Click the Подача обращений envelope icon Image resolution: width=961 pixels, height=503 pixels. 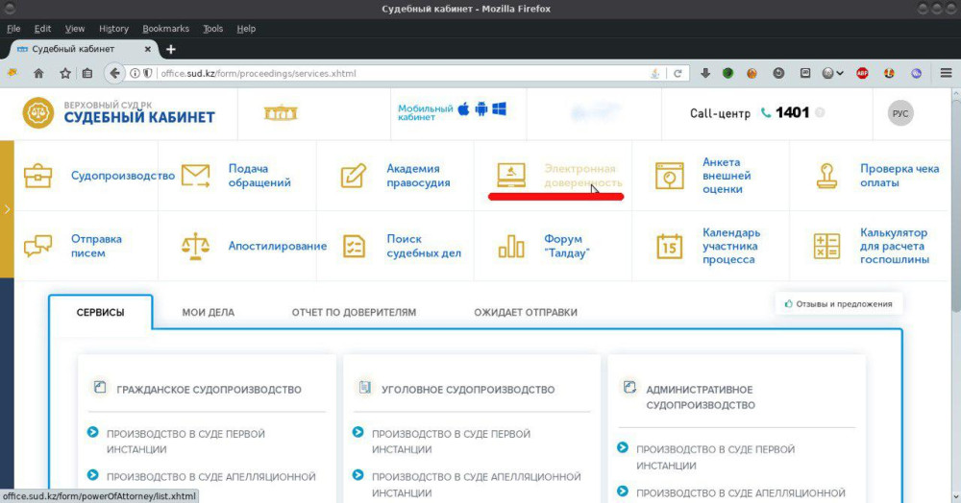pos(196,176)
